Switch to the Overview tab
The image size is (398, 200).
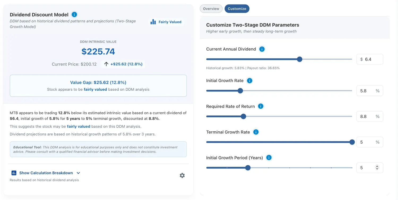click(211, 9)
